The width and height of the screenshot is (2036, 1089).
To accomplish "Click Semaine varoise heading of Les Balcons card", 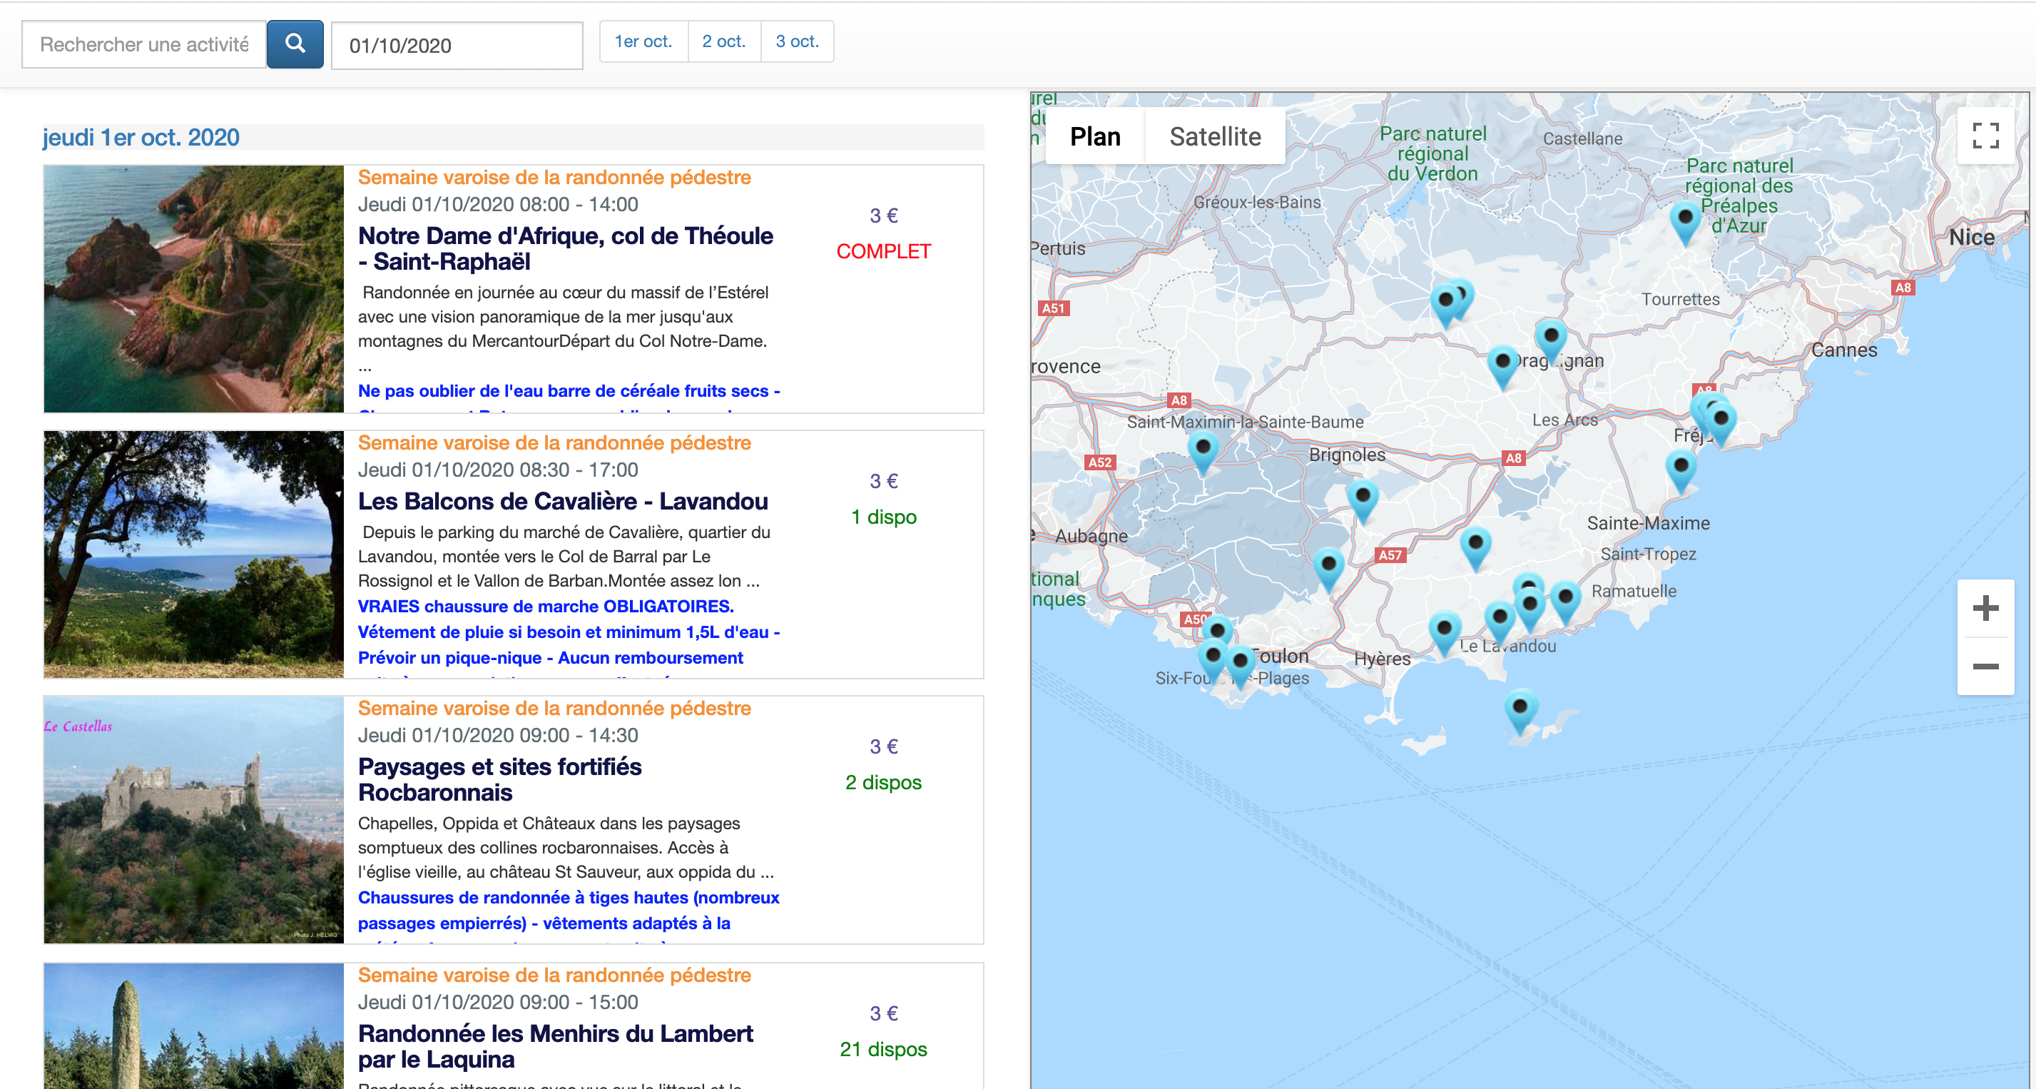I will pyautogui.click(x=554, y=443).
